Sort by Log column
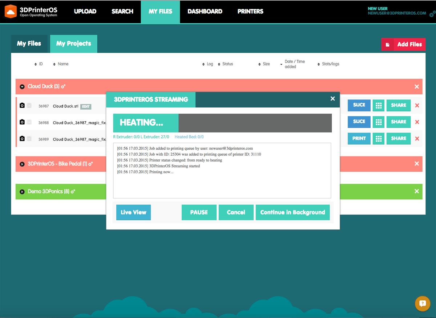This screenshot has width=436, height=318. 208,64
